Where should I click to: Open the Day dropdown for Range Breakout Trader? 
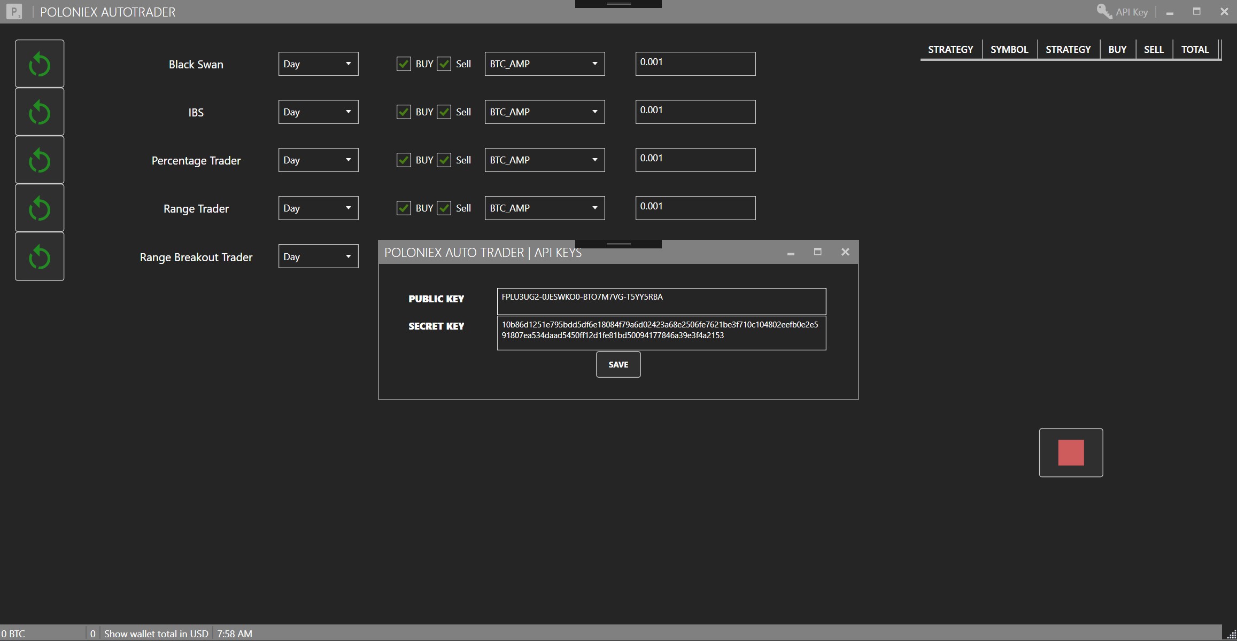point(318,256)
